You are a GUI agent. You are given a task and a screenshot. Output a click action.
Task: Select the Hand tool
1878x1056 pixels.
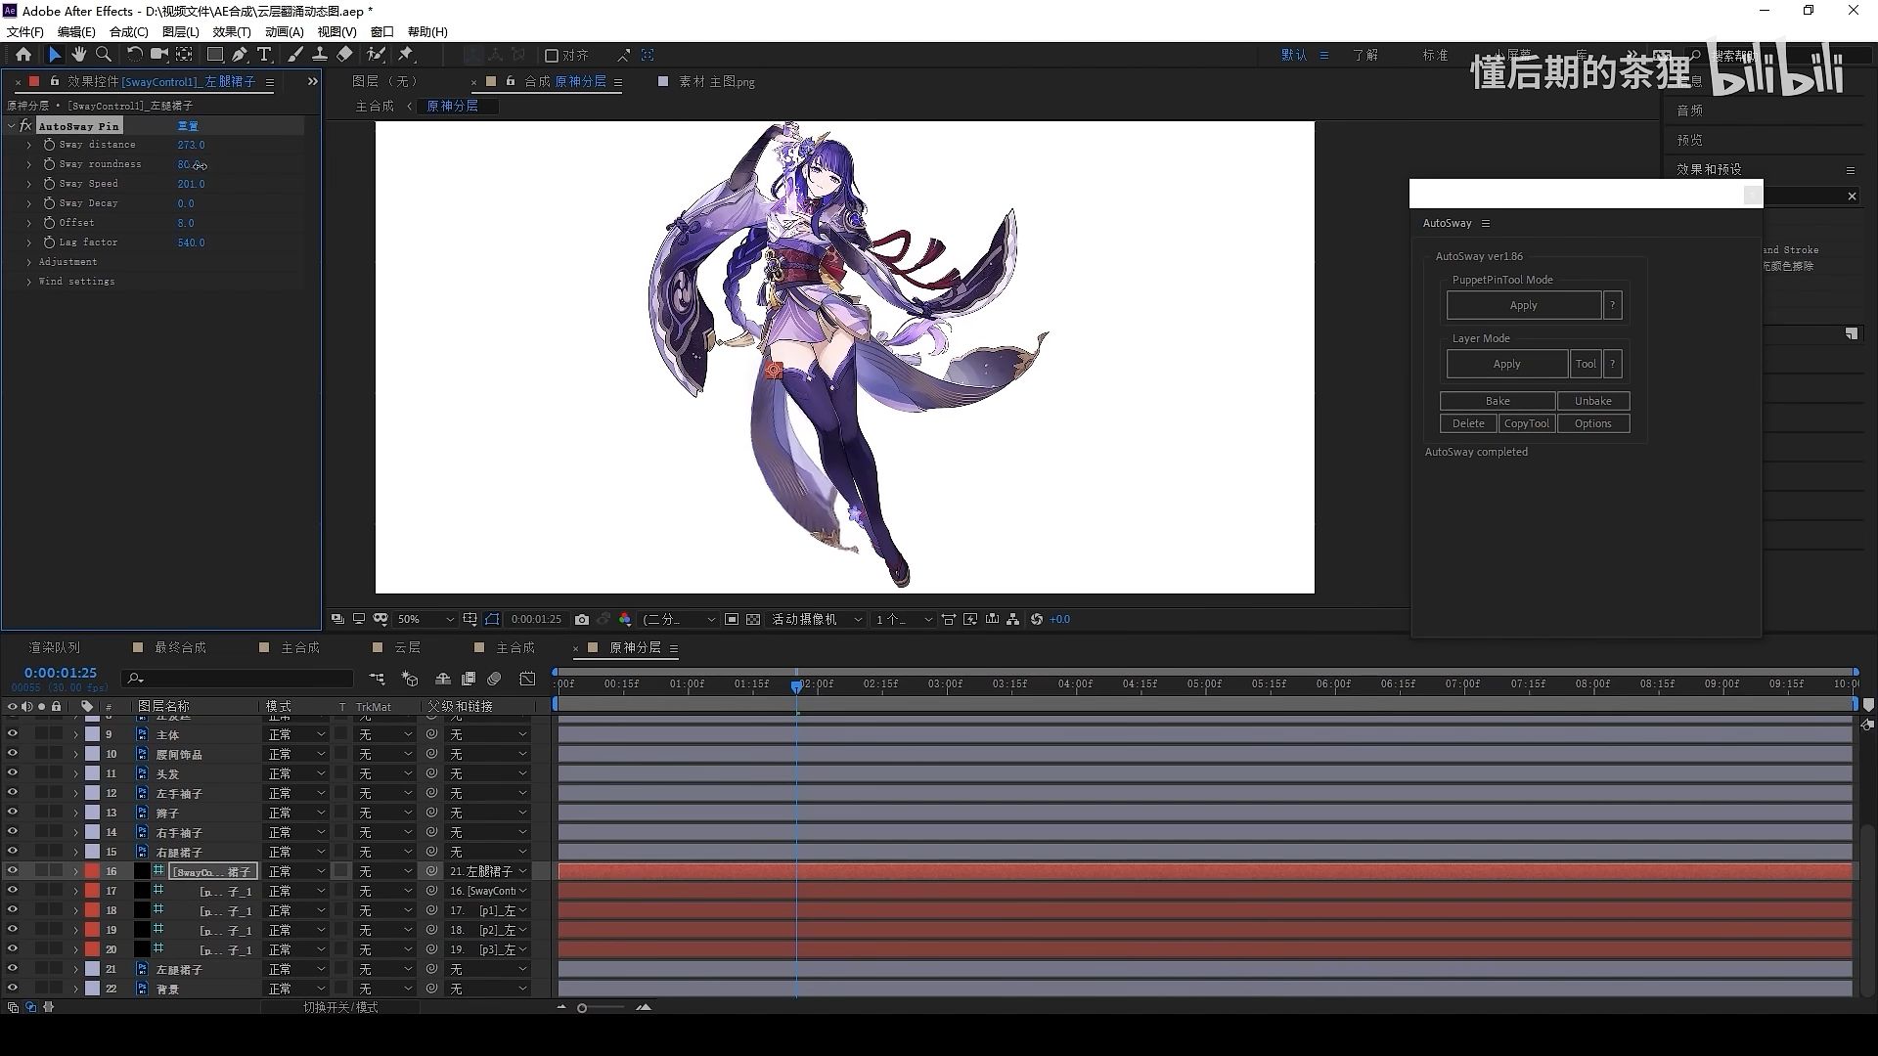(79, 55)
